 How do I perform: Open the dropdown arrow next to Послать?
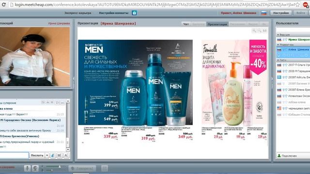47,156
